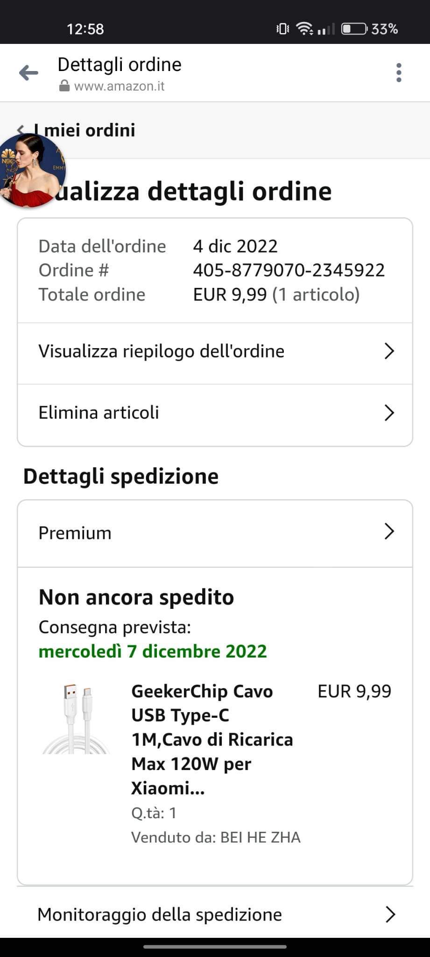430x957 pixels.
Task: Tap the bottom navigation gesture bar
Action: 215,947
